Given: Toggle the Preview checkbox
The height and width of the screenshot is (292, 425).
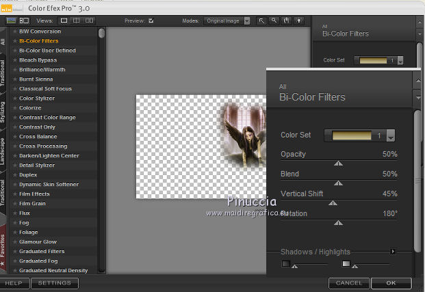Looking at the screenshot, I should 151,21.
